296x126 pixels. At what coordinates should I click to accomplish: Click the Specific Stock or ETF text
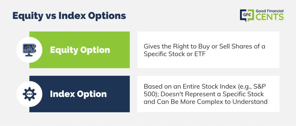pyautogui.click(x=174, y=54)
